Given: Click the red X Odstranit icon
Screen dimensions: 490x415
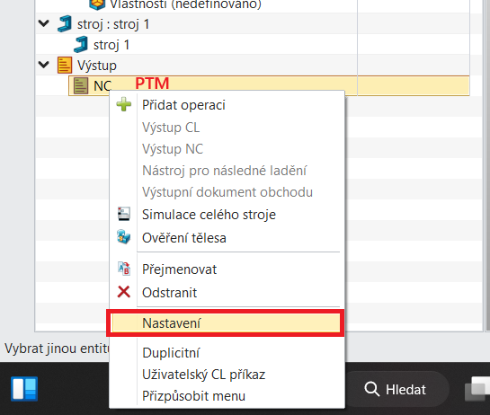Looking at the screenshot, I should tap(124, 292).
